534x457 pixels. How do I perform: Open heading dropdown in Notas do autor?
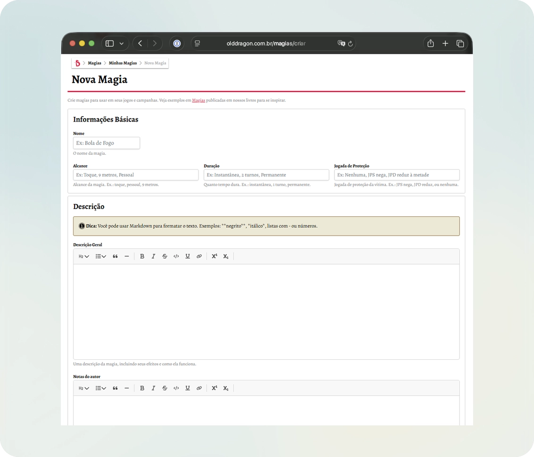pos(84,388)
